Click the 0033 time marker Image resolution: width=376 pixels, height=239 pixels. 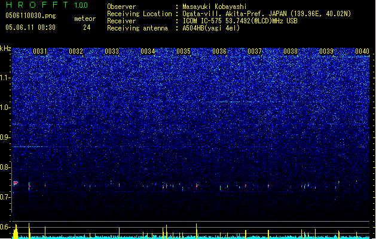point(112,51)
